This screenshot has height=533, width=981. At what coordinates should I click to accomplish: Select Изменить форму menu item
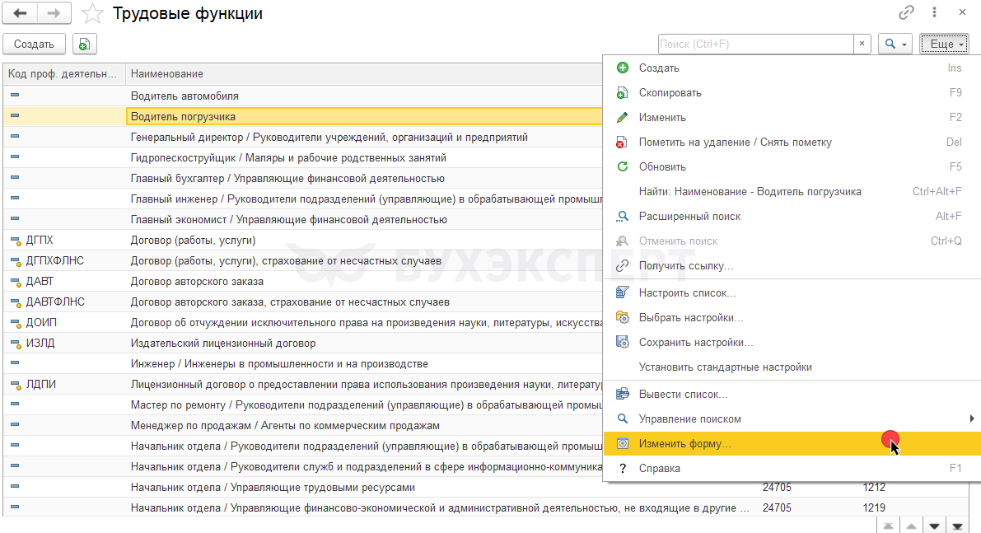tap(684, 443)
